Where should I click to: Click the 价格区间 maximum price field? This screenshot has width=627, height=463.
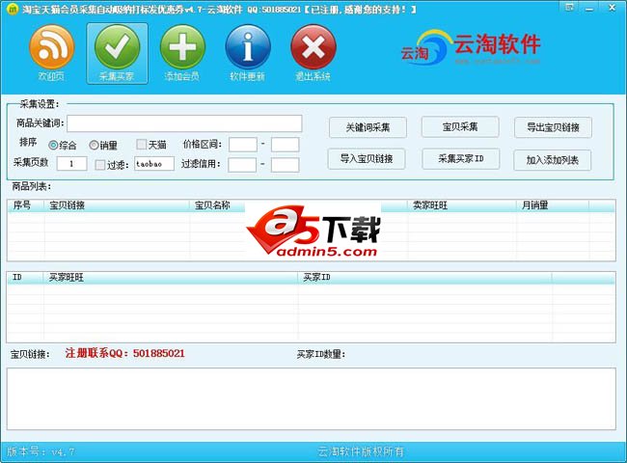click(x=286, y=145)
